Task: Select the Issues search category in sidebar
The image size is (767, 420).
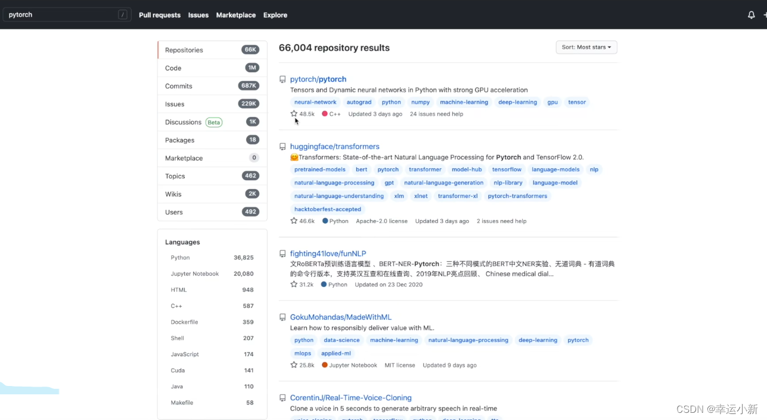Action: (212, 104)
